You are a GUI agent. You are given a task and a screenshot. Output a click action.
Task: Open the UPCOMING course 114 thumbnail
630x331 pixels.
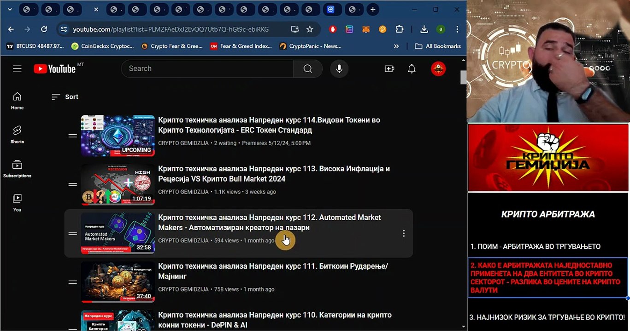(118, 136)
